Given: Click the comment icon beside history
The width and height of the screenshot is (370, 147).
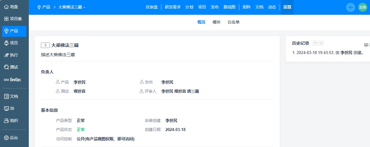Looking at the screenshot, I should (x=366, y=45).
